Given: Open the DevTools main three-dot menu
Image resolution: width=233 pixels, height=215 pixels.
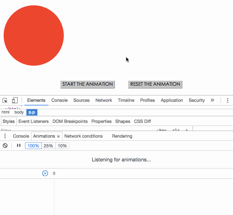Looking at the screenshot, I should [x=228, y=100].
